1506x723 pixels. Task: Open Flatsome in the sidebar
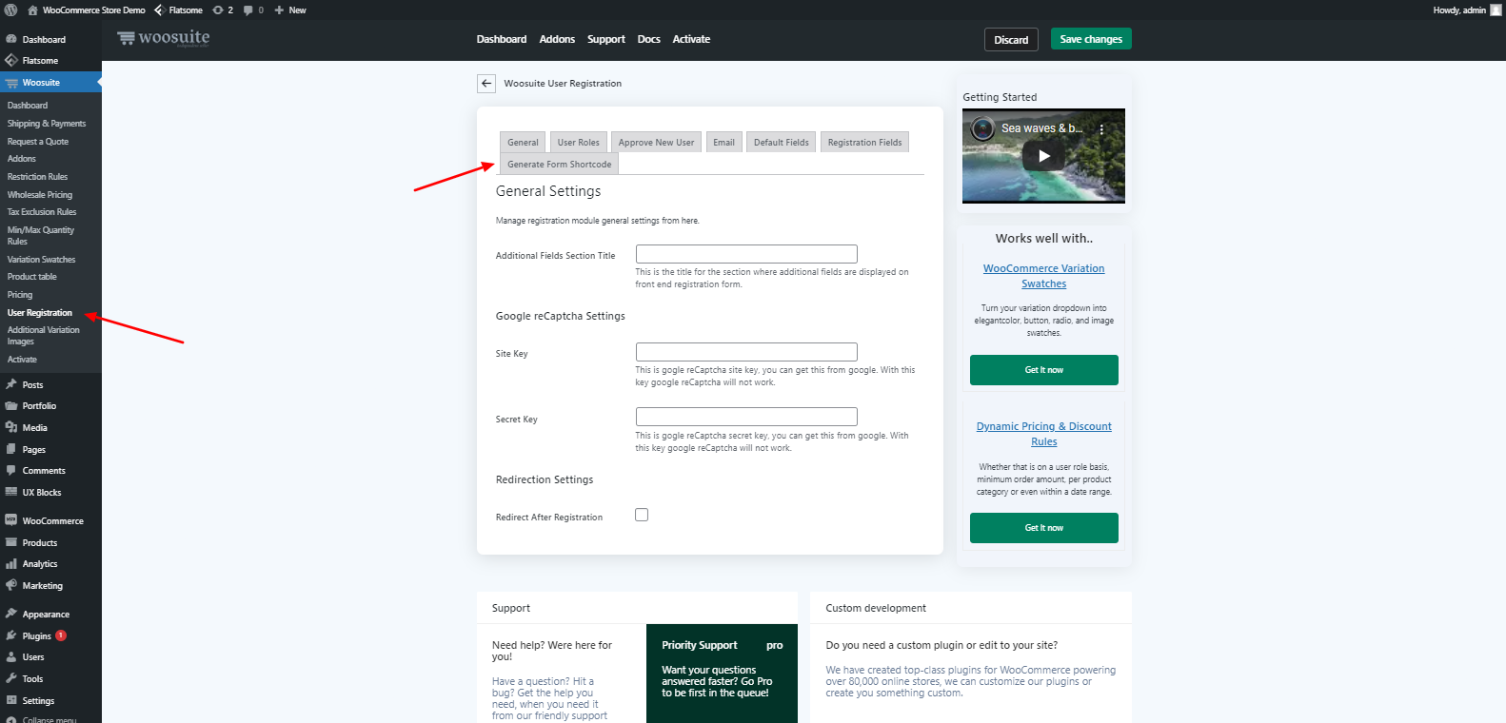40,61
